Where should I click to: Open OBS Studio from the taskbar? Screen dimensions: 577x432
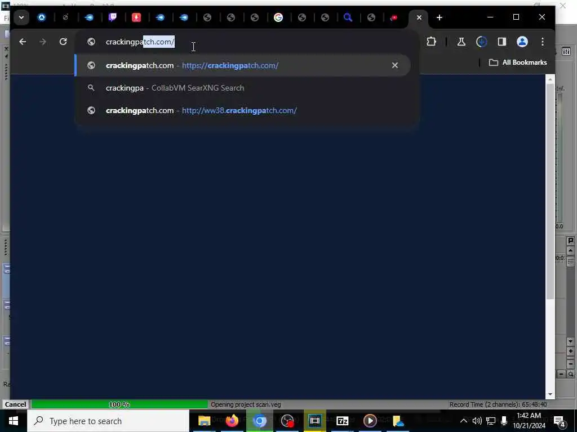tap(287, 421)
